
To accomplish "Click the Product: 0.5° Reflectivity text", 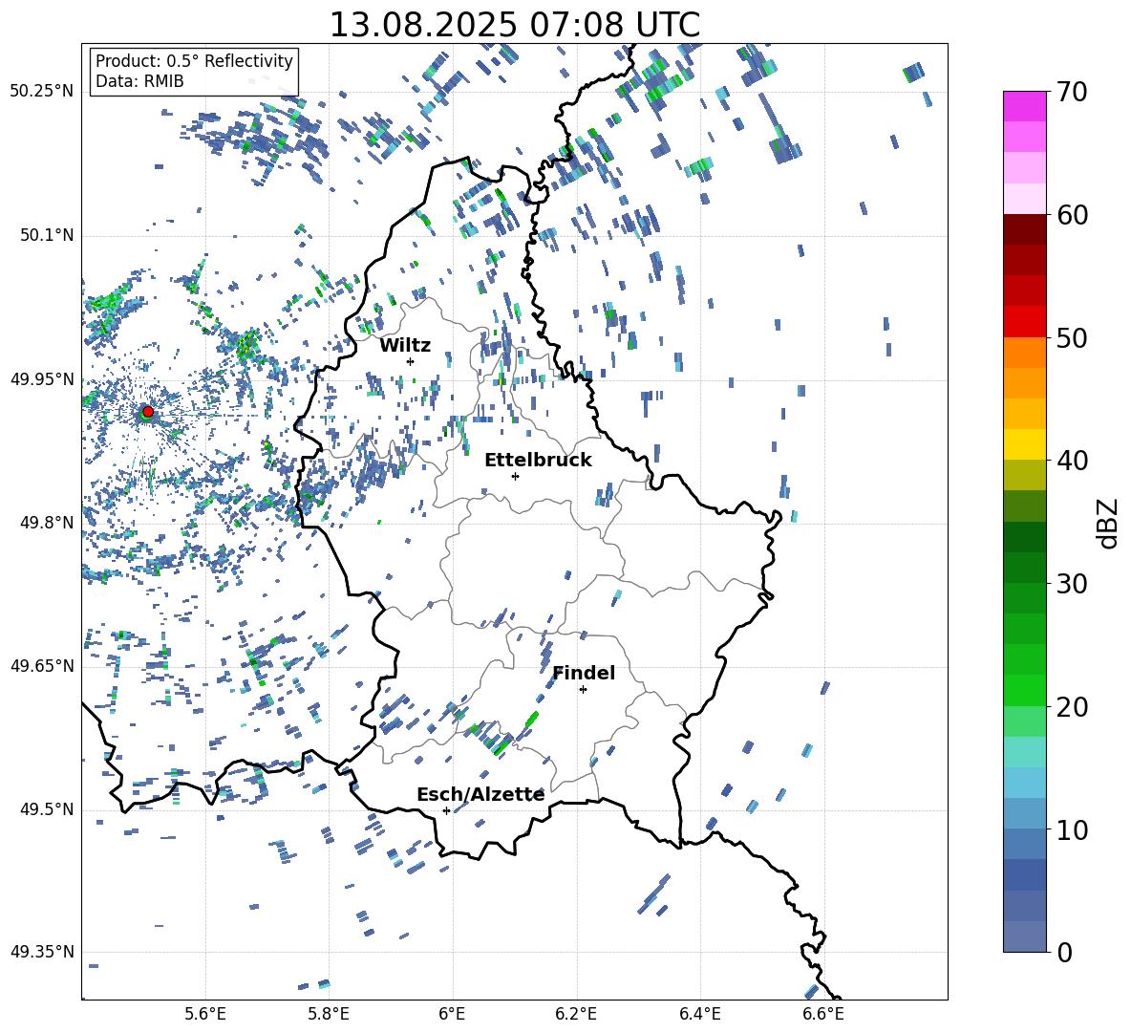I will click(194, 61).
